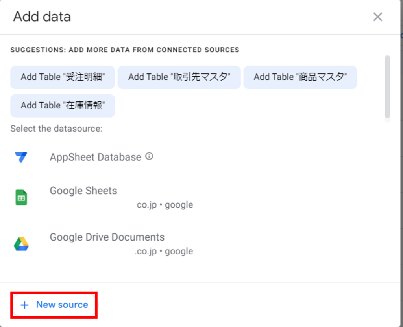Select the AppSheet Database source icon

click(20, 157)
